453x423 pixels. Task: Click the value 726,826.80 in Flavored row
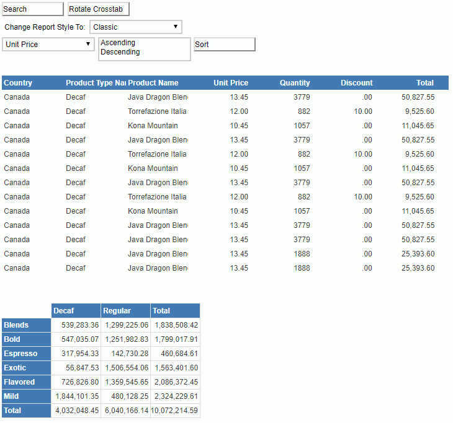(x=80, y=382)
